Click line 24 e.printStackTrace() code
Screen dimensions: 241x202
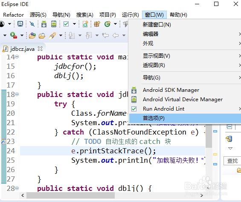(113, 151)
